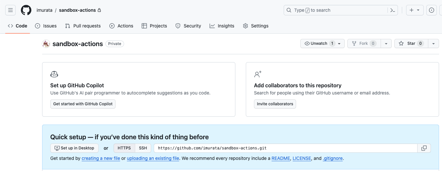Select the SSH protocol option
442x171 pixels.
[143, 148]
